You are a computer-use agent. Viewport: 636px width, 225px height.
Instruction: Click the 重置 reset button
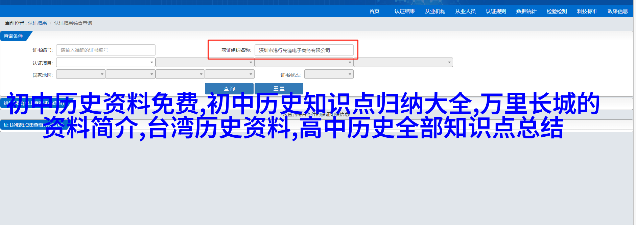[x=279, y=88]
